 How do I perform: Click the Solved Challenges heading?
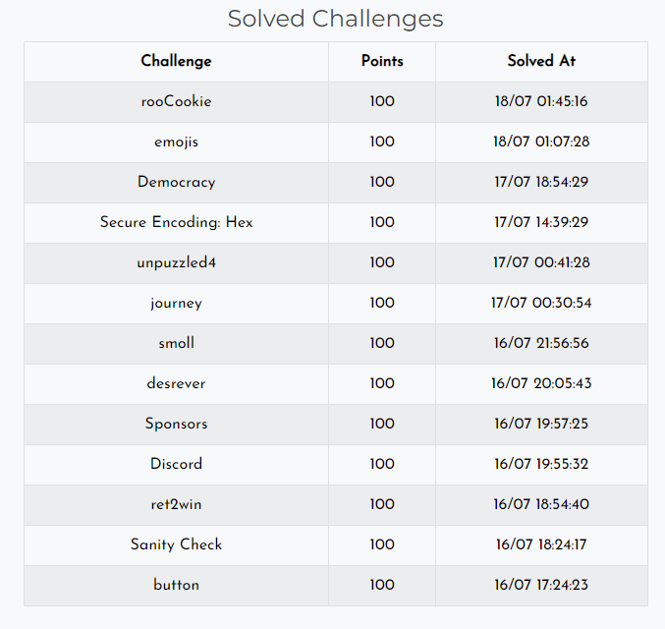click(335, 19)
